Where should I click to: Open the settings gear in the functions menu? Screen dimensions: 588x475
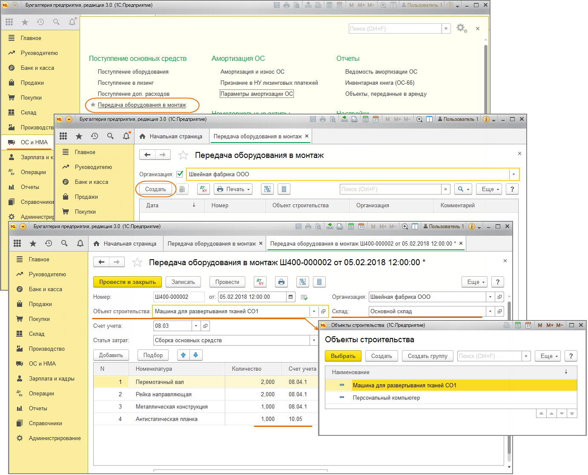[x=461, y=28]
